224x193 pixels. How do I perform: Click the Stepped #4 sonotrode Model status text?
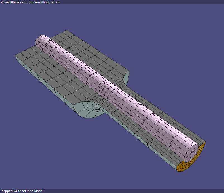click(22, 191)
